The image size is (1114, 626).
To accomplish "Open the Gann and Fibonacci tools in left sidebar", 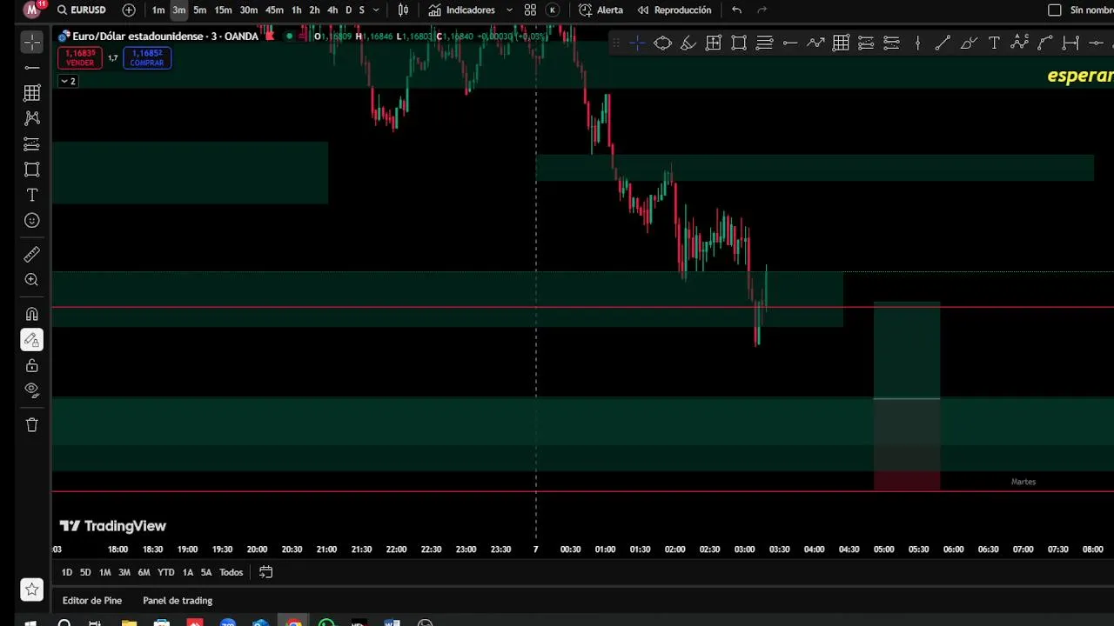I will pyautogui.click(x=32, y=92).
